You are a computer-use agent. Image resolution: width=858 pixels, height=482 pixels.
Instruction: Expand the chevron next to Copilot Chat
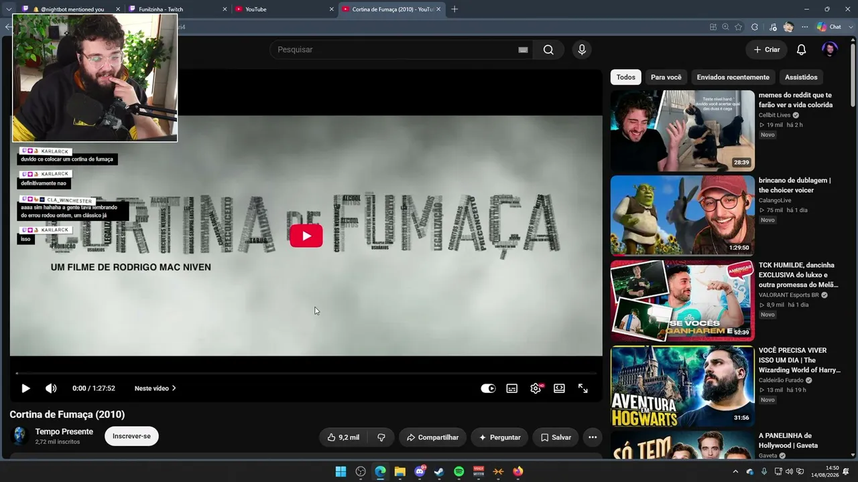click(x=851, y=27)
